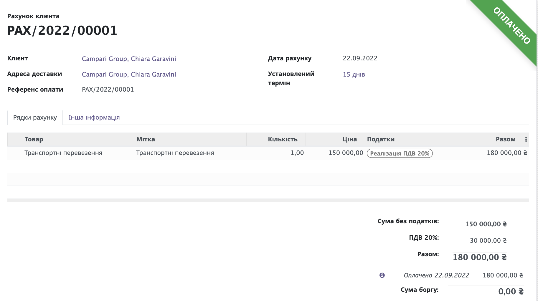Open the payment term "15 днів"

(x=354, y=74)
